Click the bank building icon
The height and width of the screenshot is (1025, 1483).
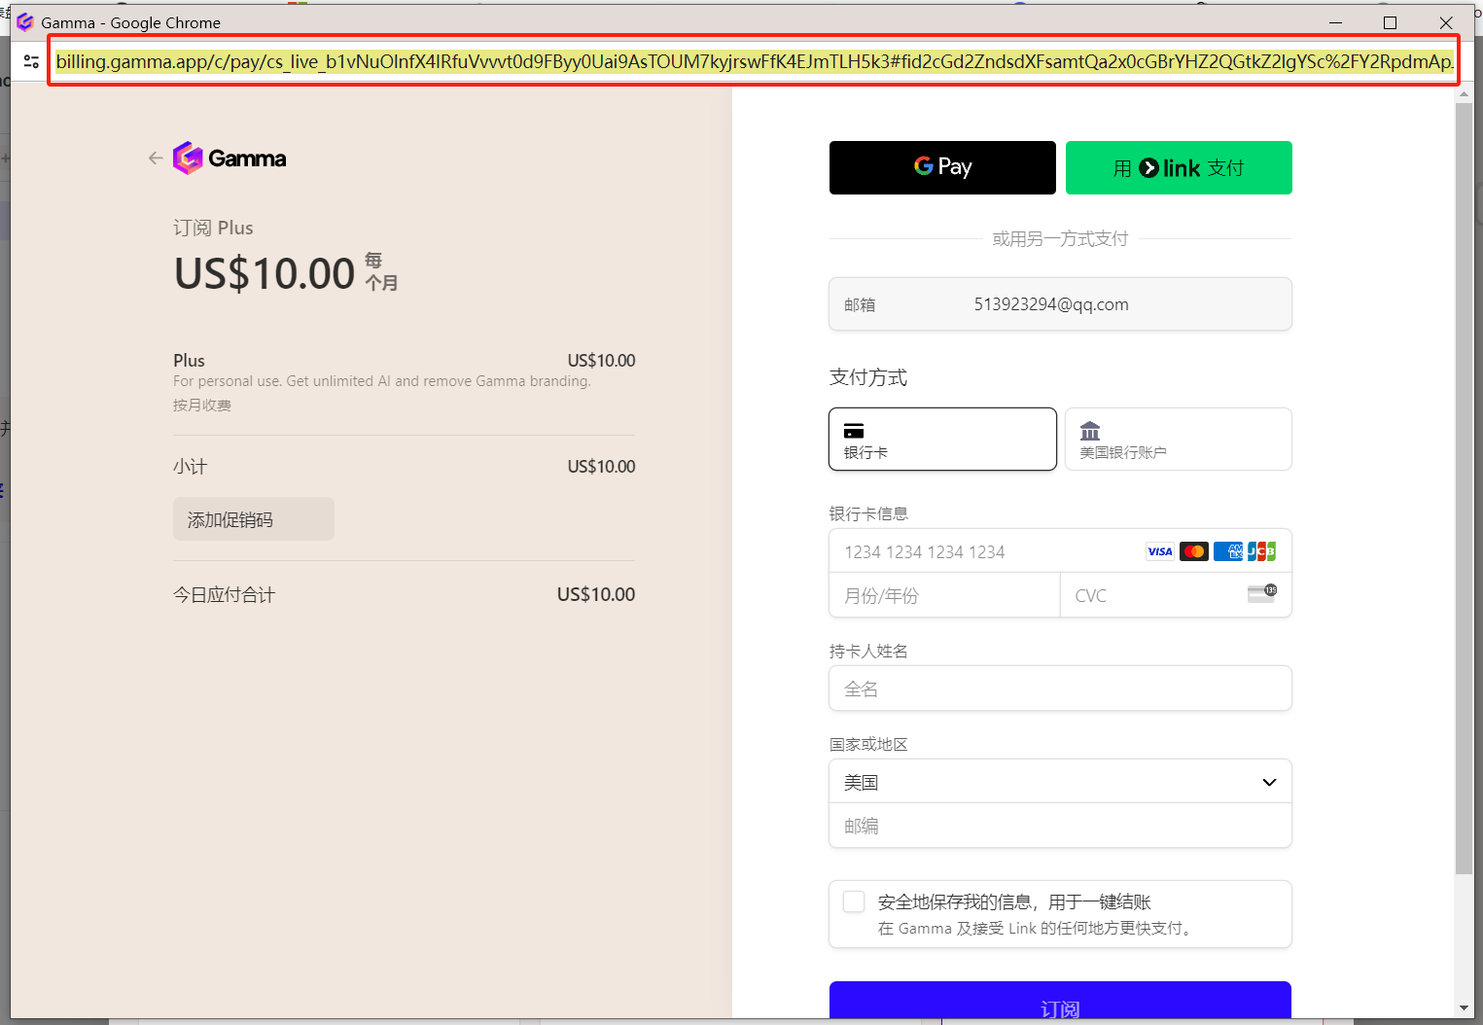[1090, 431]
